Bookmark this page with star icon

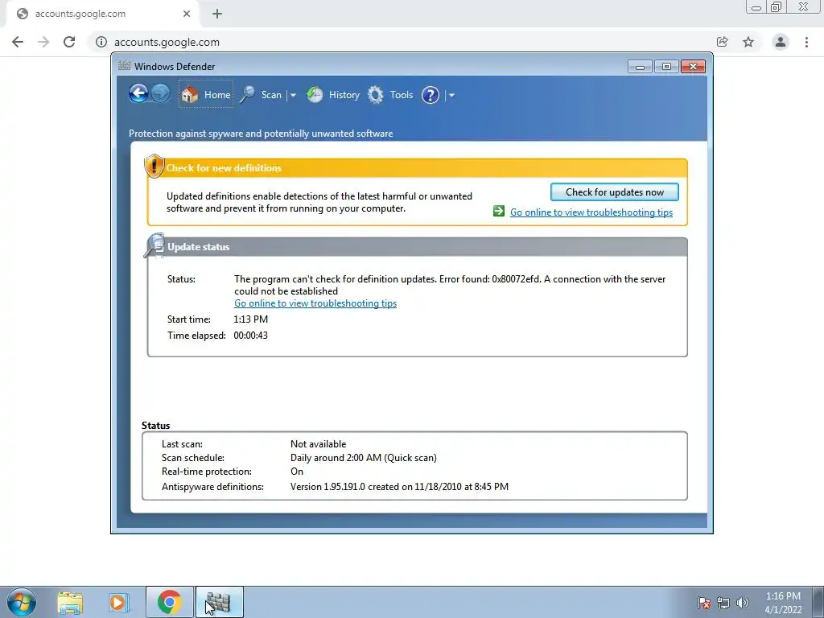click(x=748, y=42)
